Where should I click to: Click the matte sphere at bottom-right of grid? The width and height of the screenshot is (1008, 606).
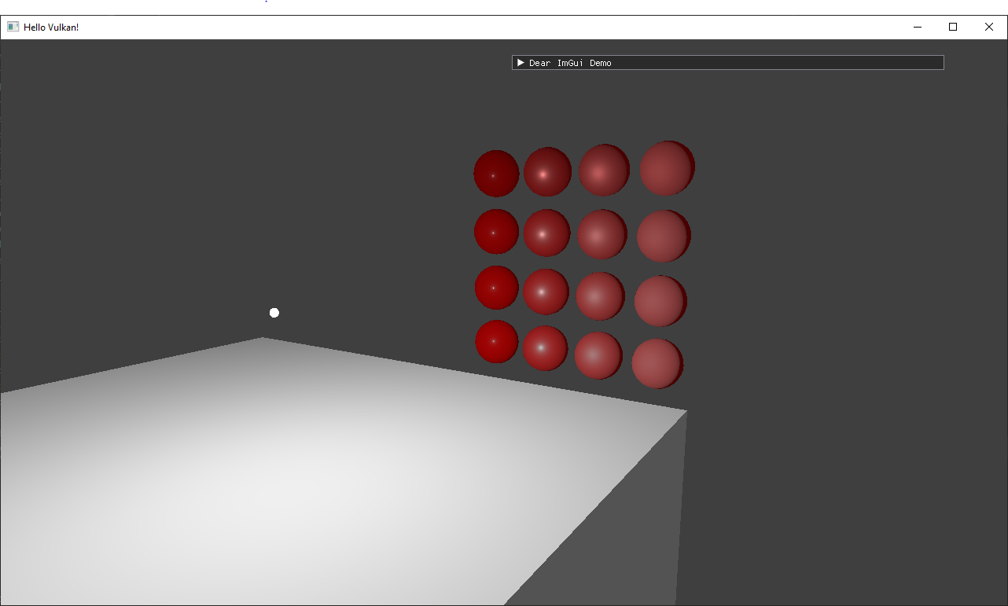(x=657, y=363)
